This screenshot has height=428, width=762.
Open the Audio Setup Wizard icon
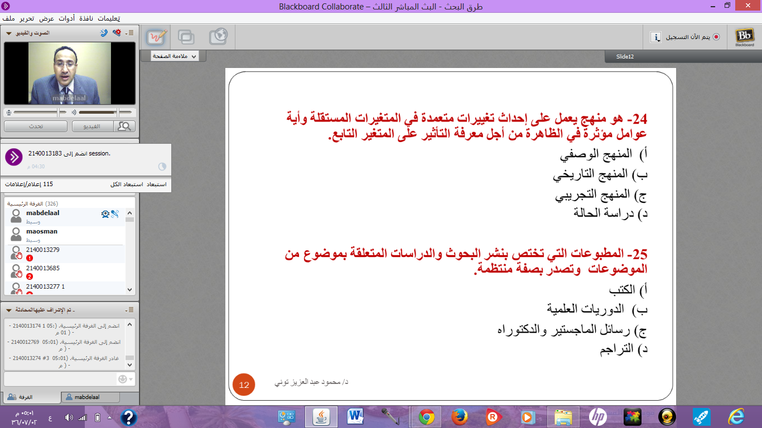point(117,33)
